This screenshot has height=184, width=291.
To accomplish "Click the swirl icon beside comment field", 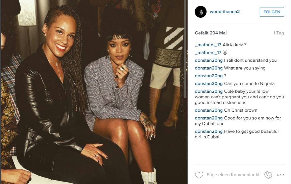I will (268, 175).
